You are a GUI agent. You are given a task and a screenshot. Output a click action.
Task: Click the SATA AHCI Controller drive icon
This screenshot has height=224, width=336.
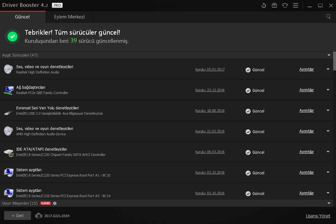click(x=8, y=152)
